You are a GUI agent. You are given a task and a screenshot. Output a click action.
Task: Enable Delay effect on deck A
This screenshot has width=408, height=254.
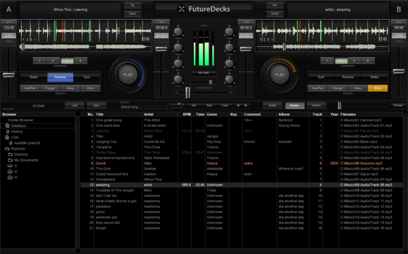(71, 88)
